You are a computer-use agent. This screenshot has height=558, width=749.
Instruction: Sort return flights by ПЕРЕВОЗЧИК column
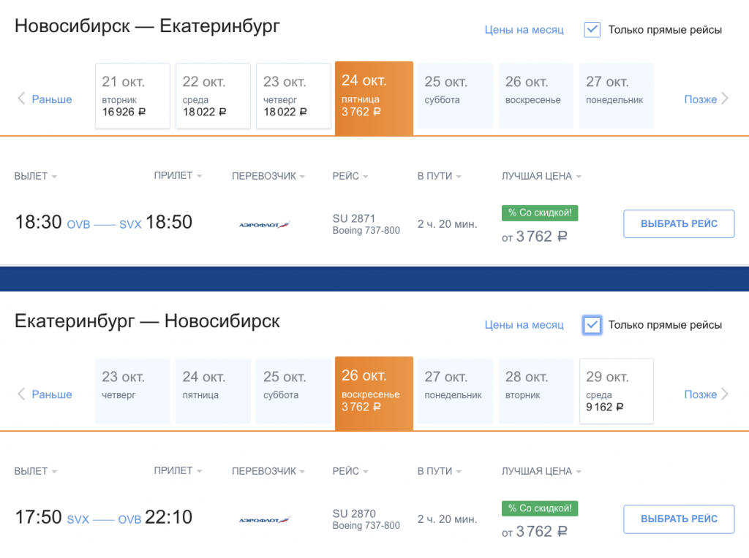(x=268, y=471)
